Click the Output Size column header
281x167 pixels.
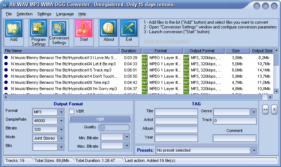262,51
